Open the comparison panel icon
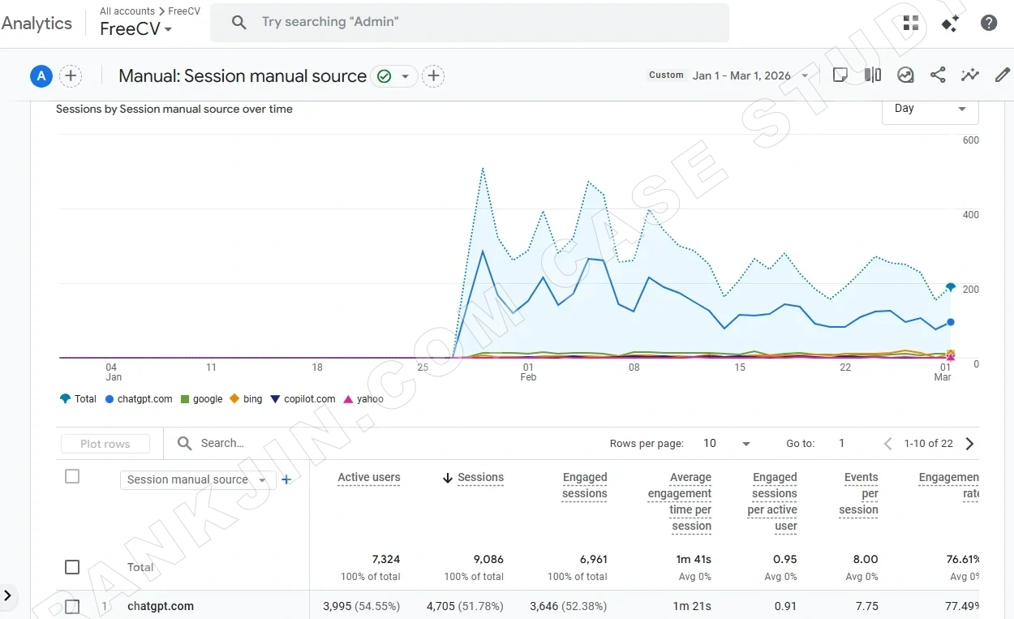The image size is (1014, 619). click(x=873, y=74)
